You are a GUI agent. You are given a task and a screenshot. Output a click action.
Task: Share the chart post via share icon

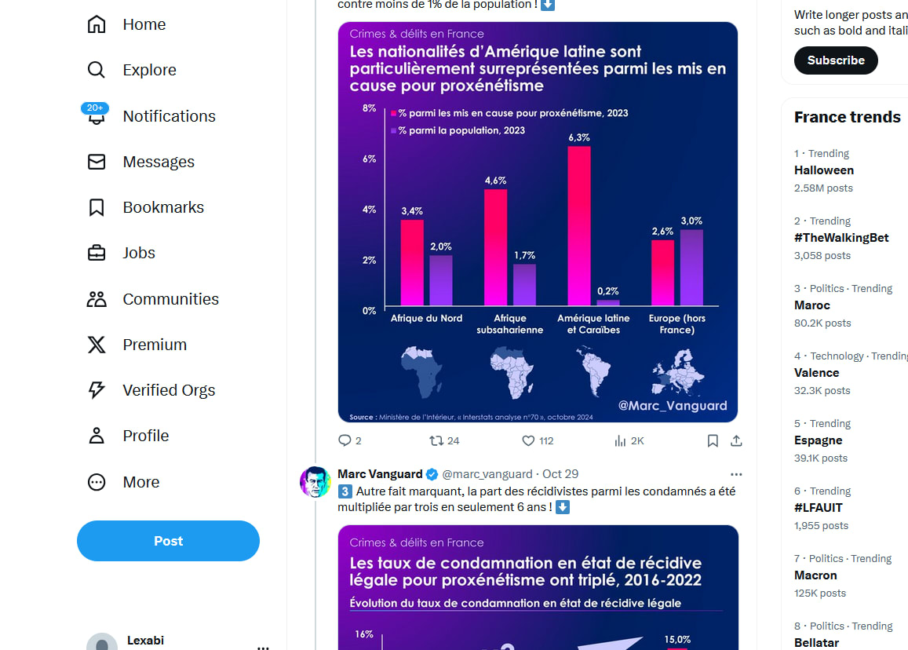[x=736, y=441]
